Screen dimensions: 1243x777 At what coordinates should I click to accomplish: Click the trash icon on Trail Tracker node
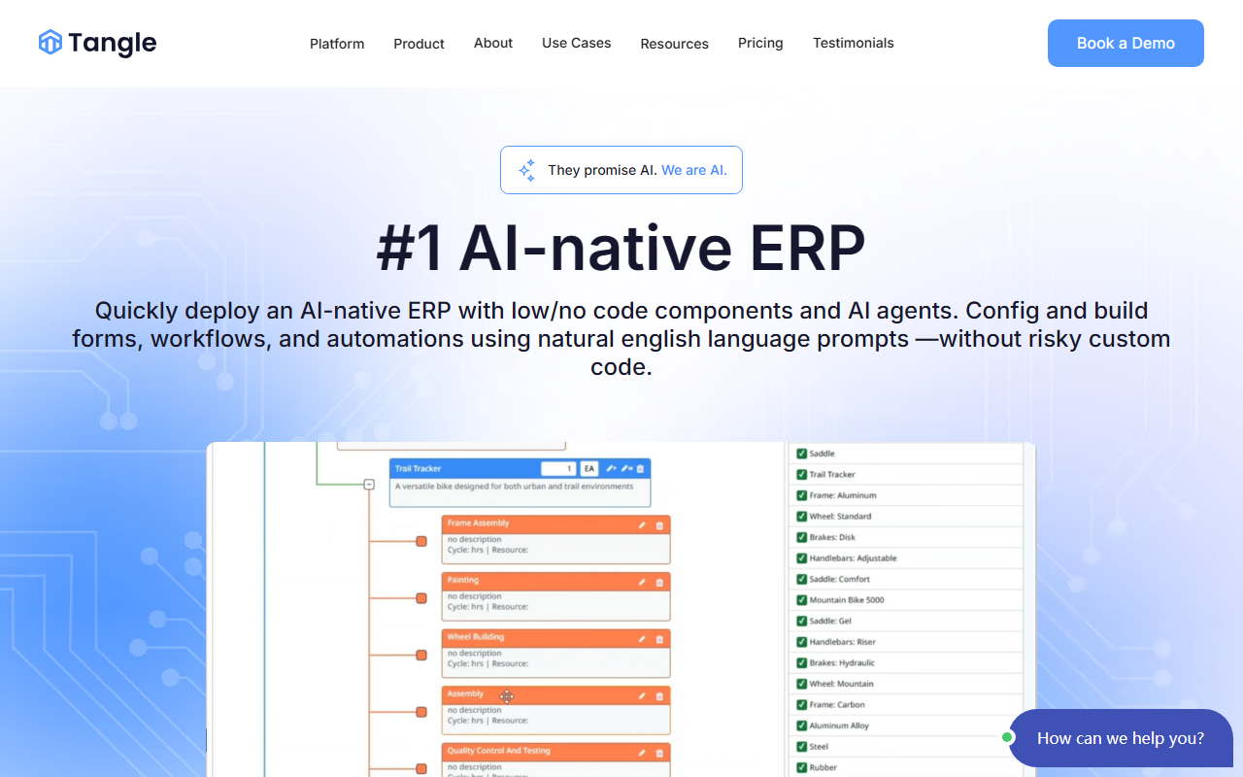point(640,468)
